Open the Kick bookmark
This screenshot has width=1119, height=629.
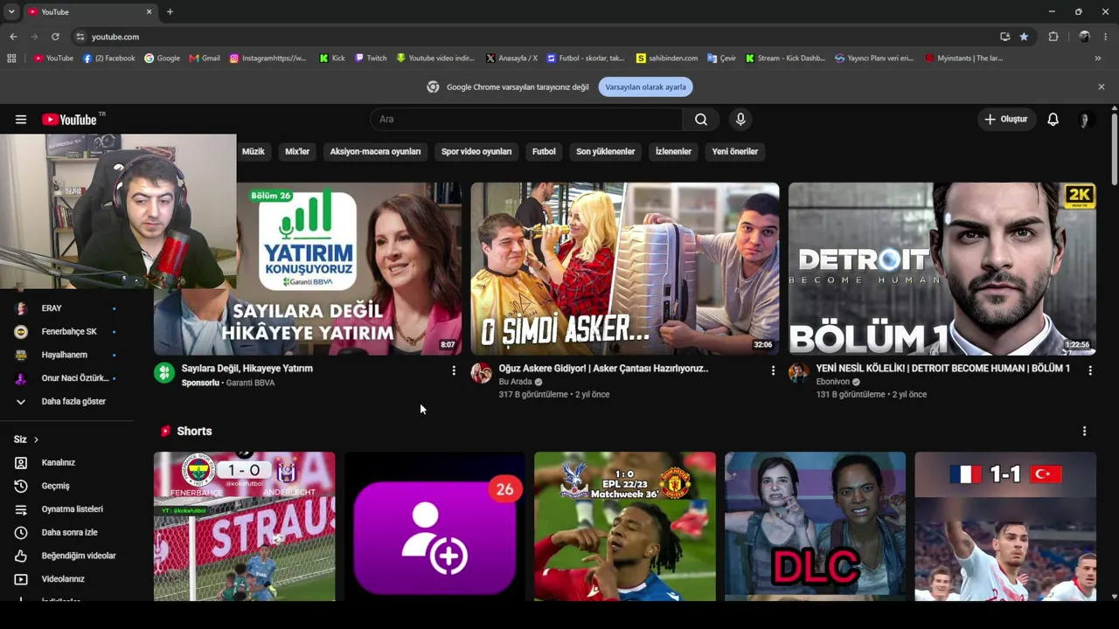(332, 59)
